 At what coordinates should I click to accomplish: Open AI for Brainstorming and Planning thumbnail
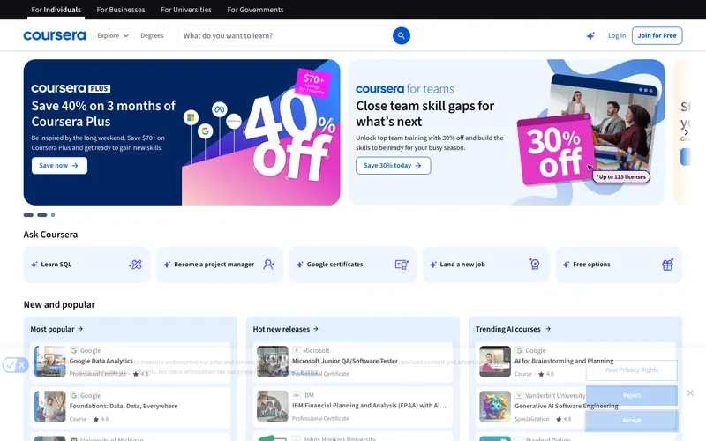(495, 362)
